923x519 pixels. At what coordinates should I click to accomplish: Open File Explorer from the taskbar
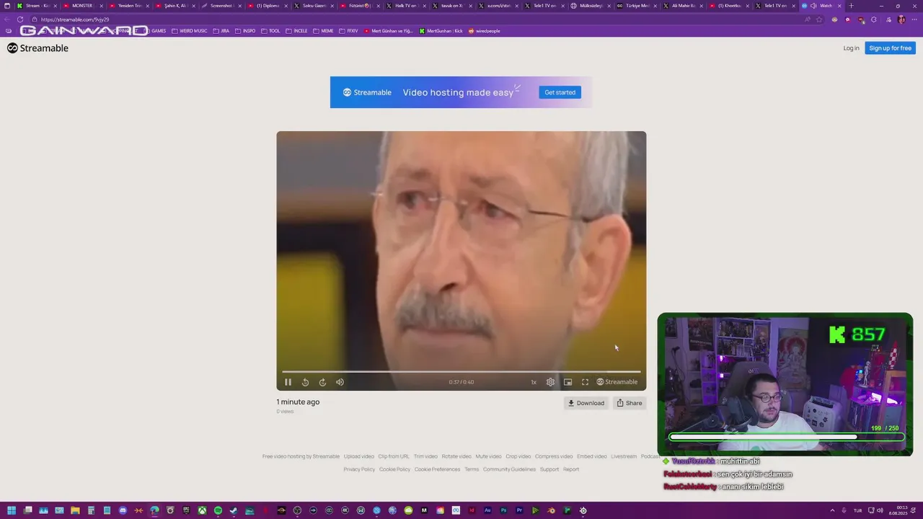pyautogui.click(x=75, y=510)
